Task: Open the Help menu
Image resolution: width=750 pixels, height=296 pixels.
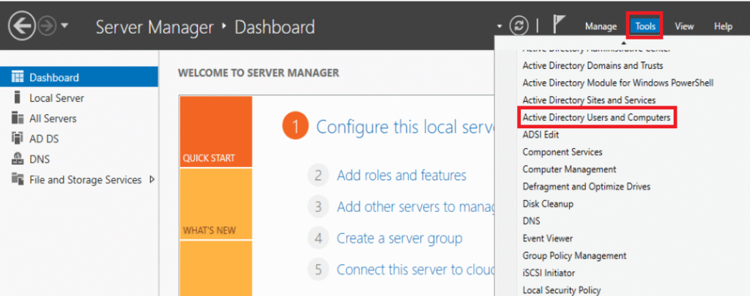Action: [723, 27]
